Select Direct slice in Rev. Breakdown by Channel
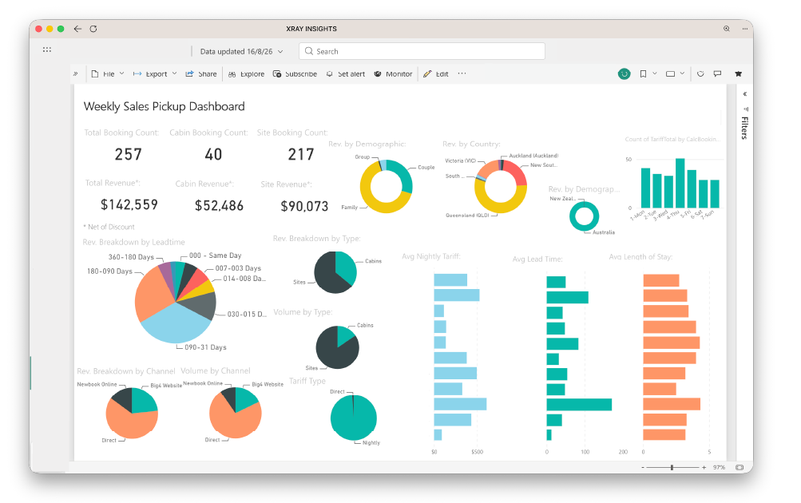This screenshot has width=801, height=503. tap(132, 424)
